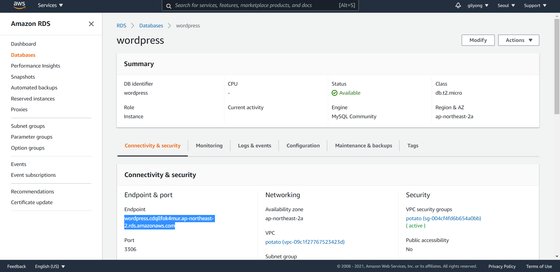The image size is (560, 272).
Task: Click the Modify button
Action: point(478,40)
